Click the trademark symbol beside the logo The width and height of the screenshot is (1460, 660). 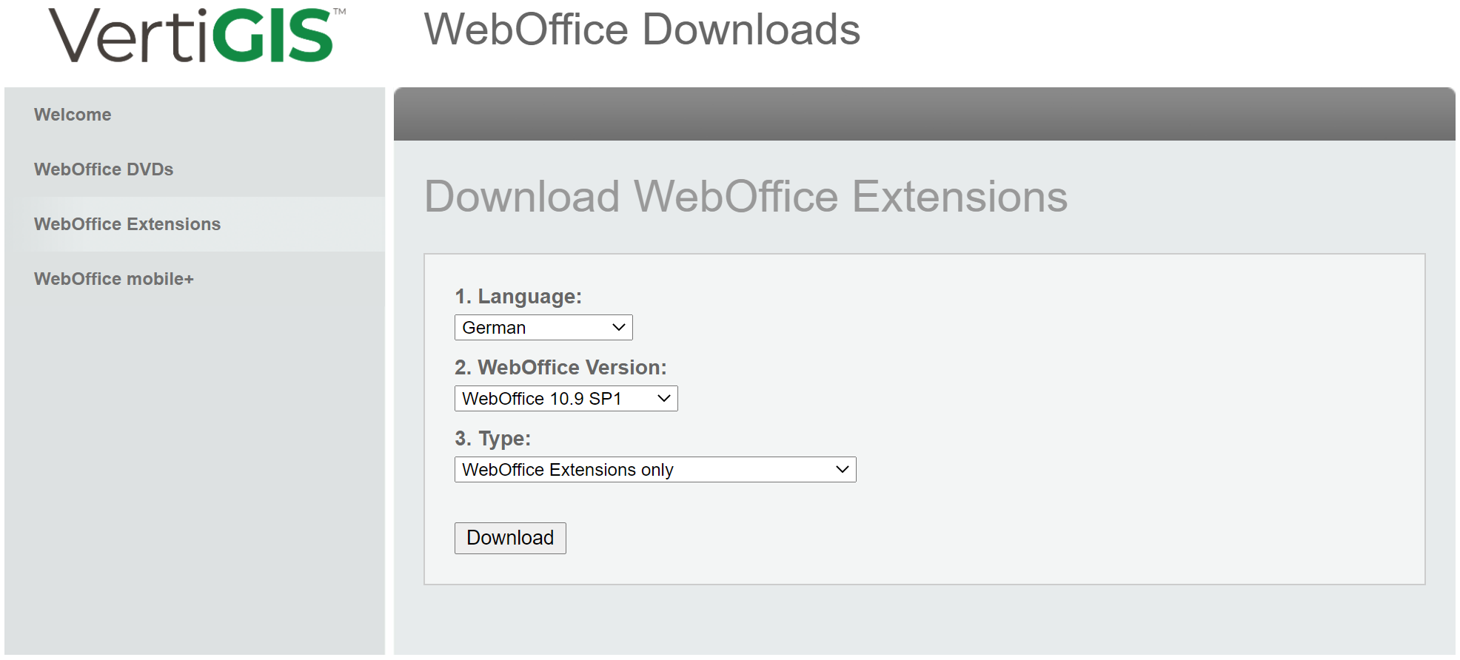341,12
